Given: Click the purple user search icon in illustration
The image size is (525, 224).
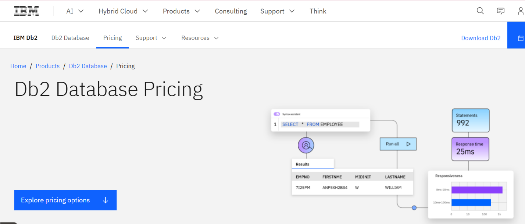Looking at the screenshot, I should point(306,145).
